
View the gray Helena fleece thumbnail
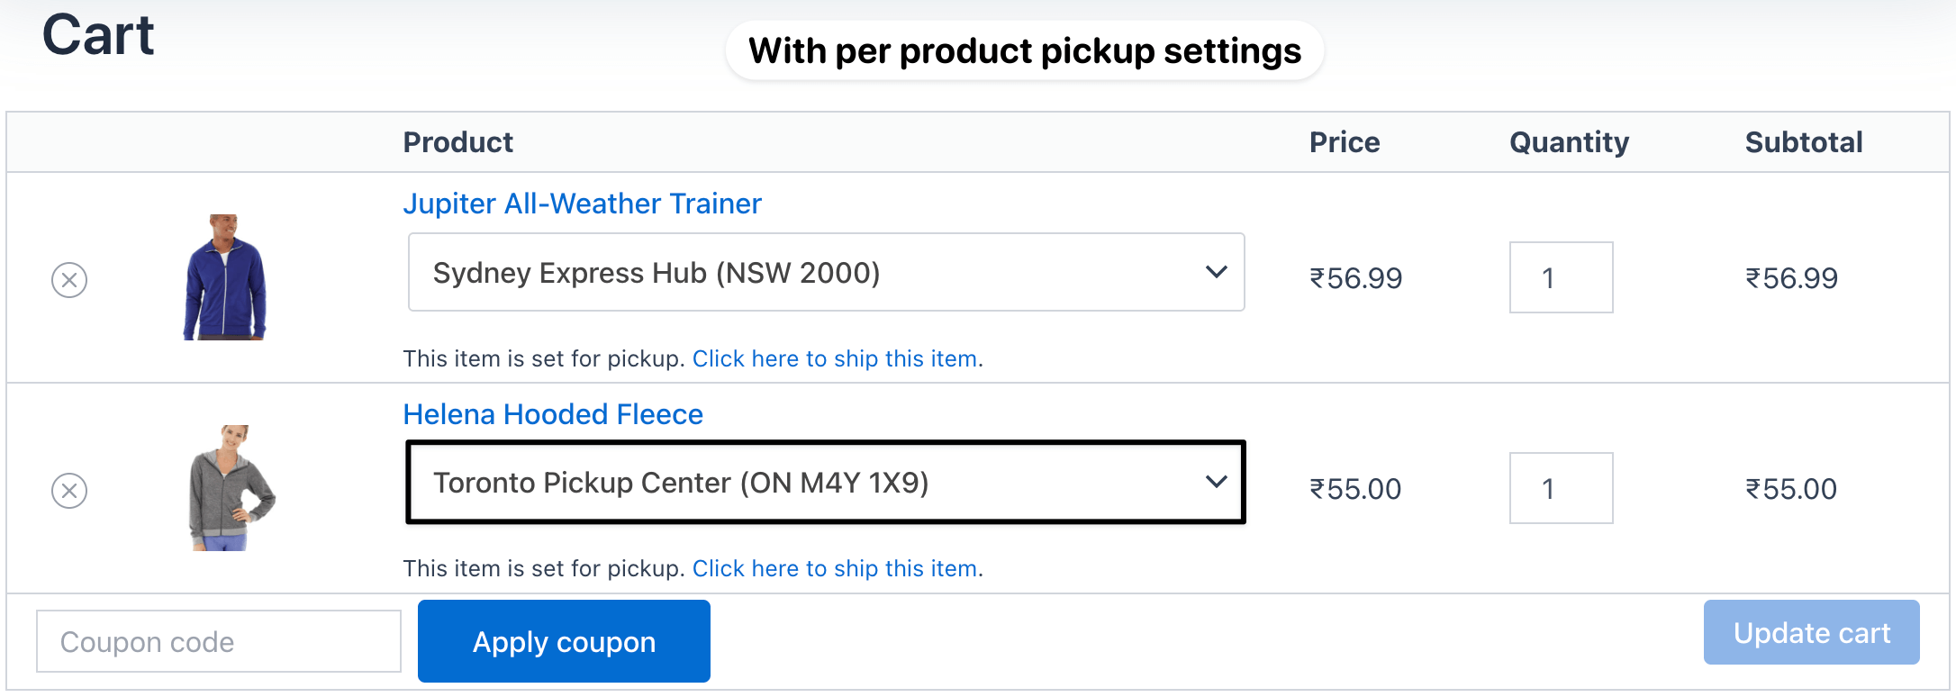point(231,488)
